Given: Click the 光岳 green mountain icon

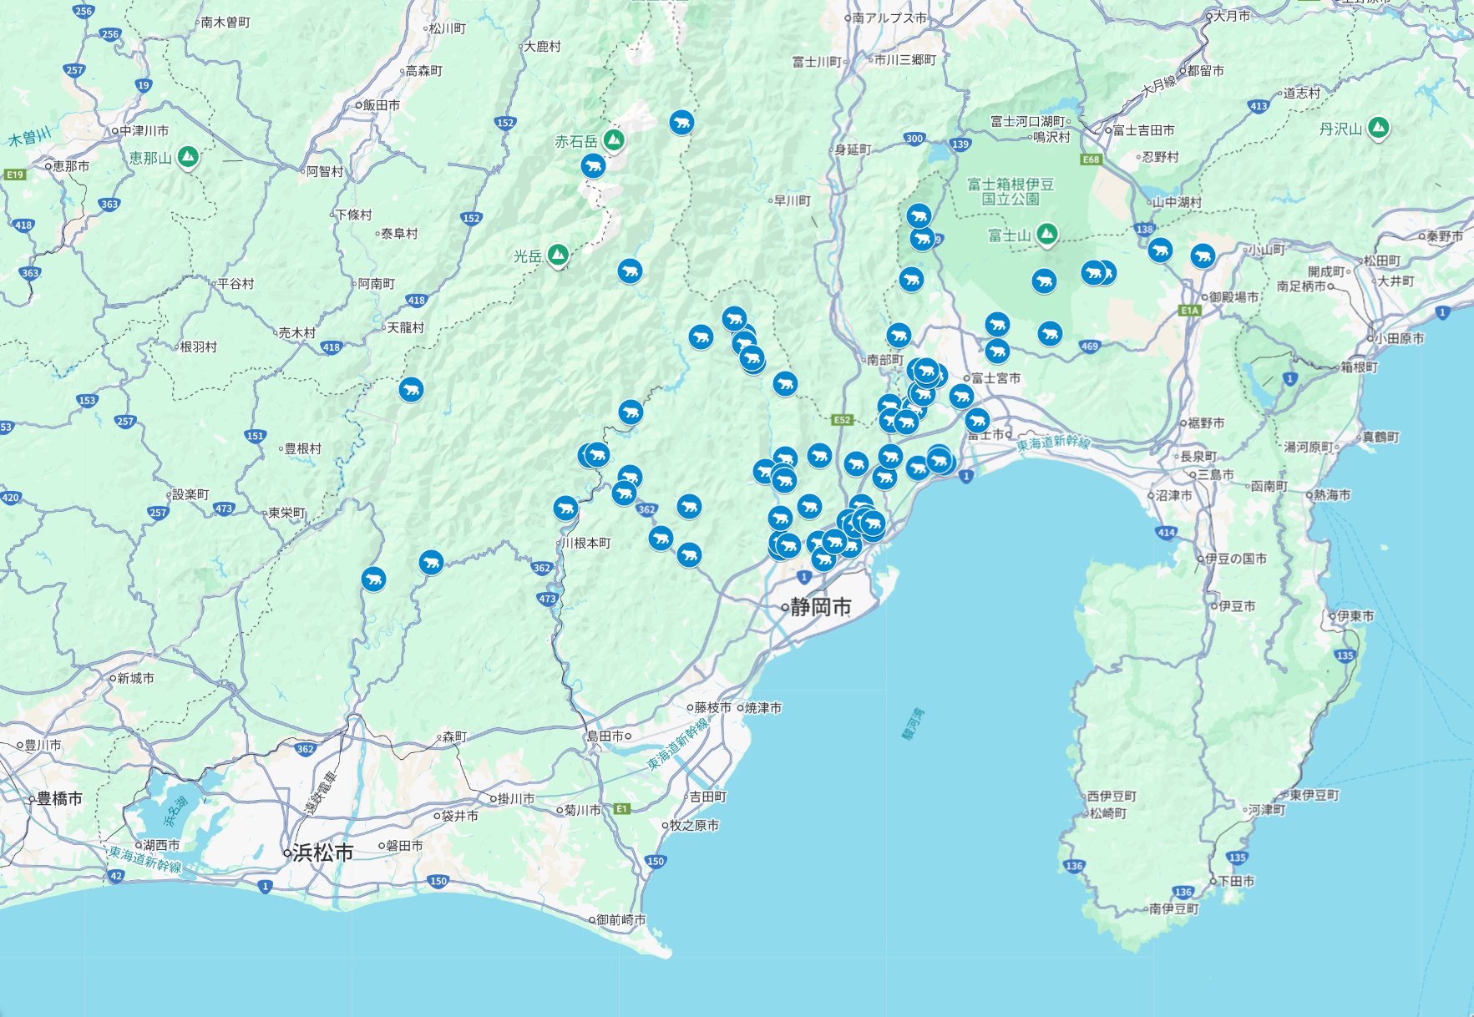Looking at the screenshot, I should tap(558, 254).
